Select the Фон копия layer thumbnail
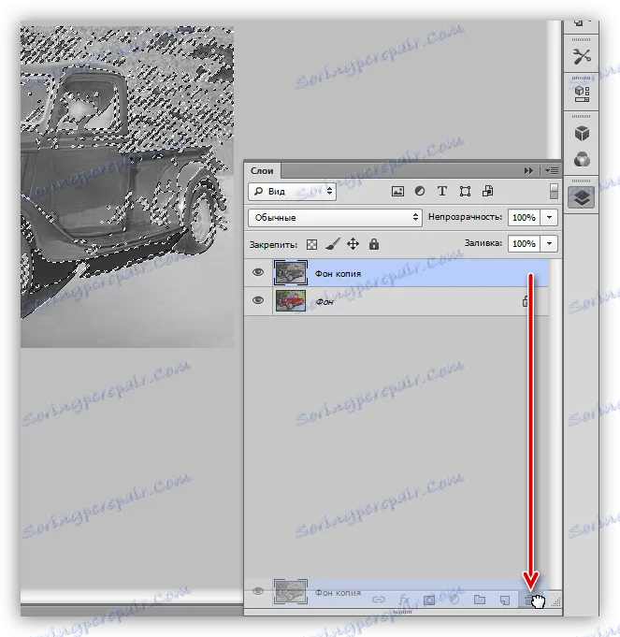 pos(291,272)
